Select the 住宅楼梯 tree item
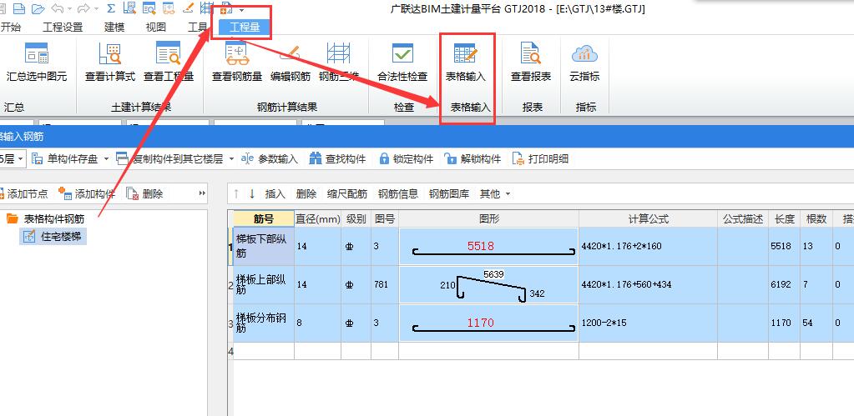Screen dimensions: 854x416 coord(53,236)
